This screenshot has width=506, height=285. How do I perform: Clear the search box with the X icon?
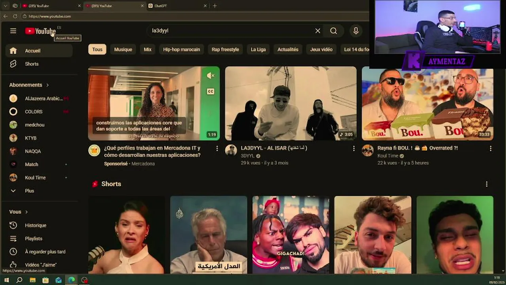[x=317, y=31]
